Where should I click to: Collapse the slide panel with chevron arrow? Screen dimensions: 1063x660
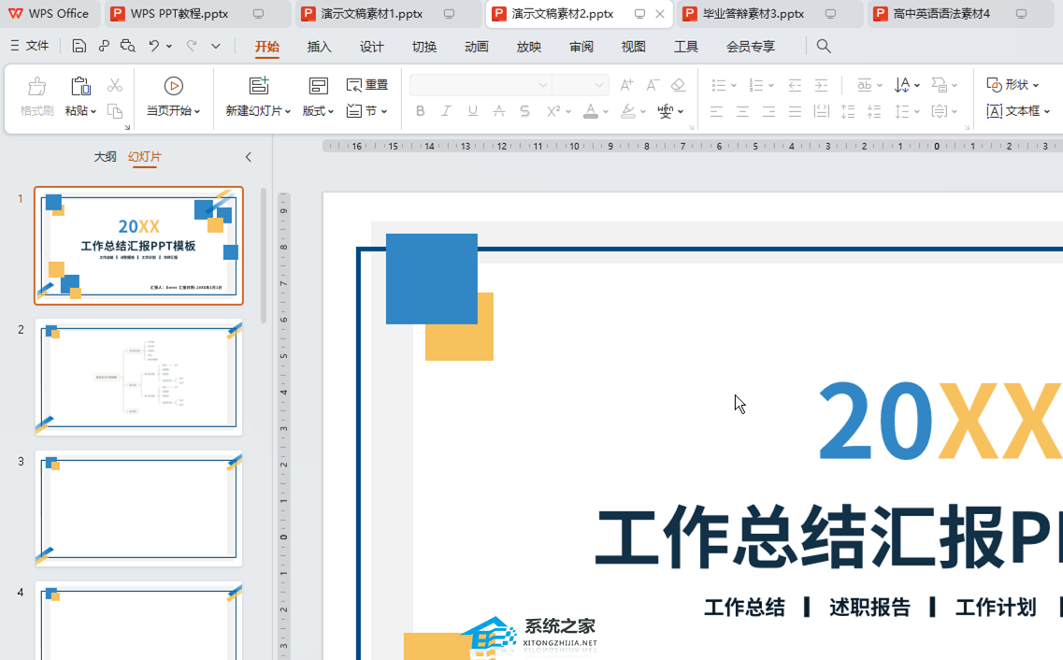coord(248,156)
